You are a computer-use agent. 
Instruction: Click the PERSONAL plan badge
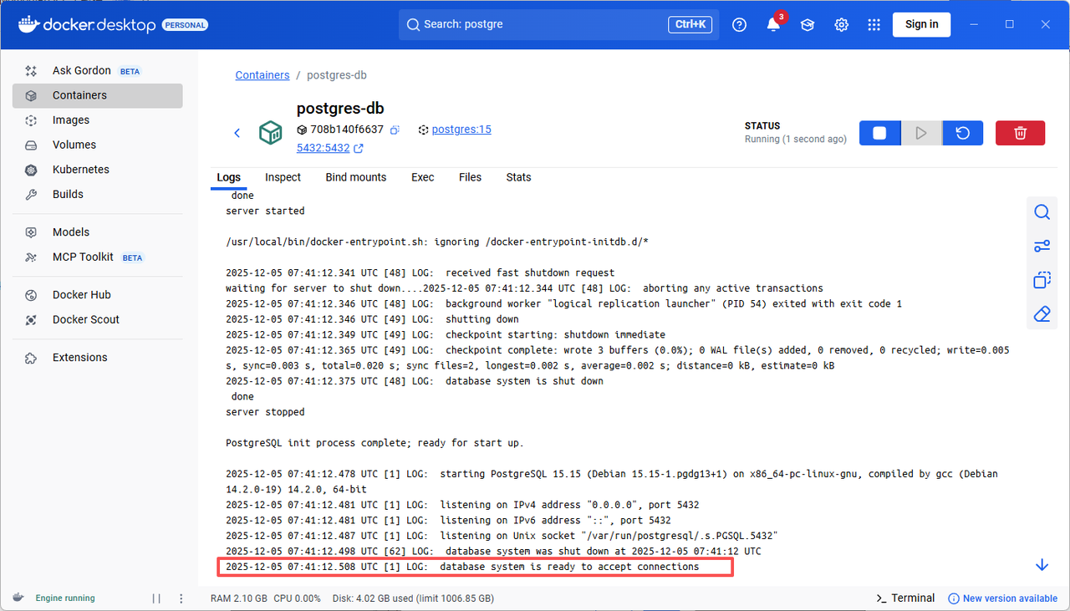pyautogui.click(x=185, y=25)
